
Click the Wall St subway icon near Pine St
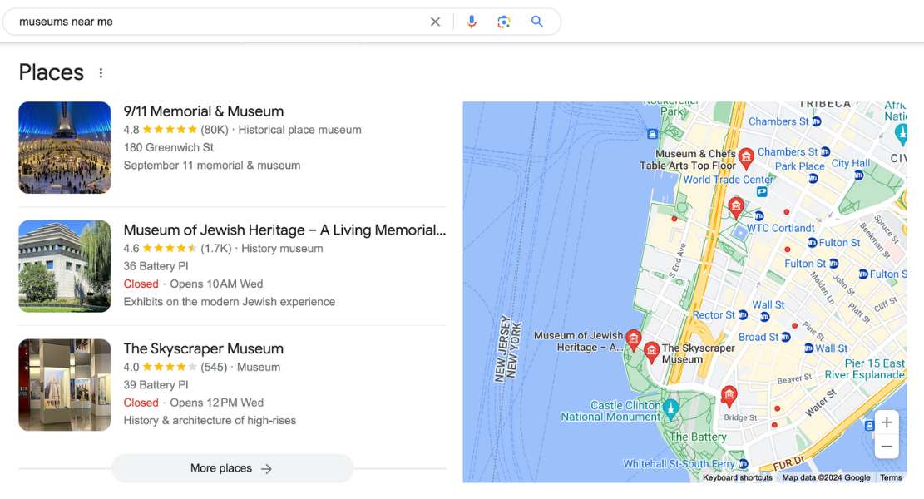[x=808, y=348]
